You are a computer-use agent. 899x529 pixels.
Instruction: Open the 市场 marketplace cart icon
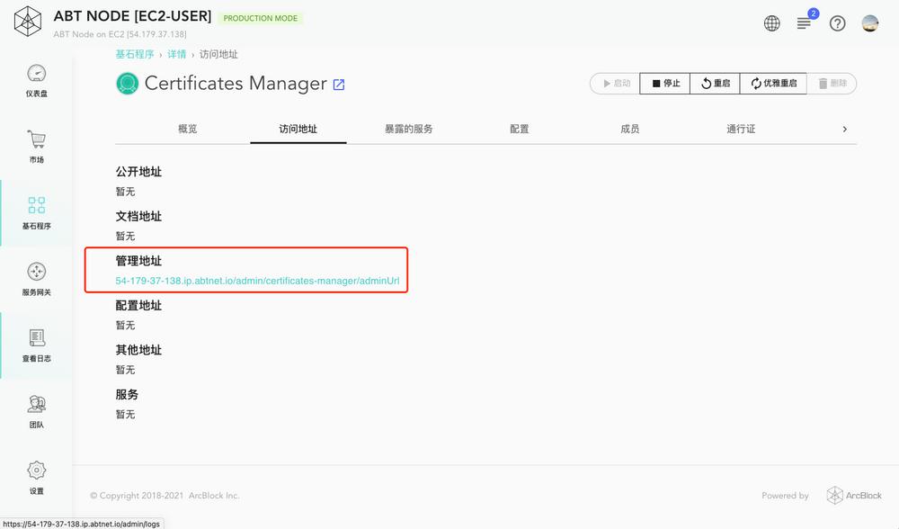(37, 139)
